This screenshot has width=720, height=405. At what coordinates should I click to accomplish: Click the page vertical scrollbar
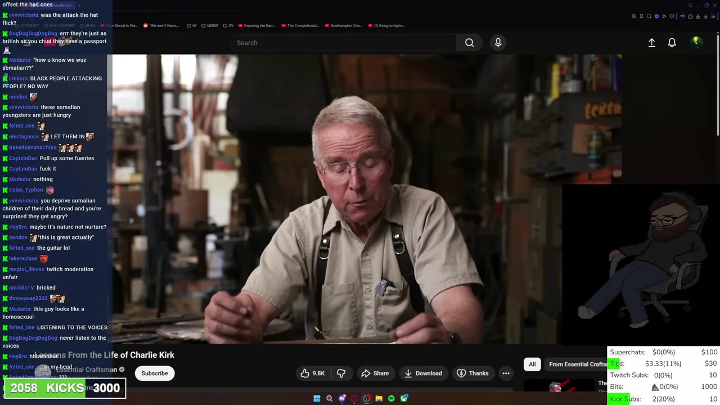[x=717, y=84]
